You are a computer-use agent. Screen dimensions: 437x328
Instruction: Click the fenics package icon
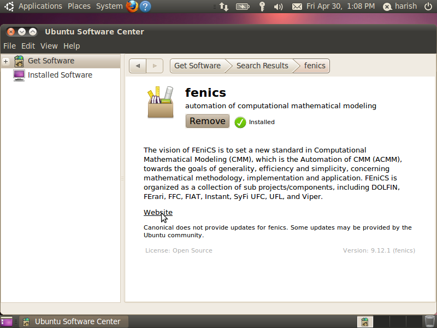(x=160, y=102)
